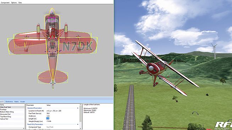Image resolution: width=232 pixels, height=130 pixels.
Task: Open the Options menu
Action: click(x=14, y=2)
